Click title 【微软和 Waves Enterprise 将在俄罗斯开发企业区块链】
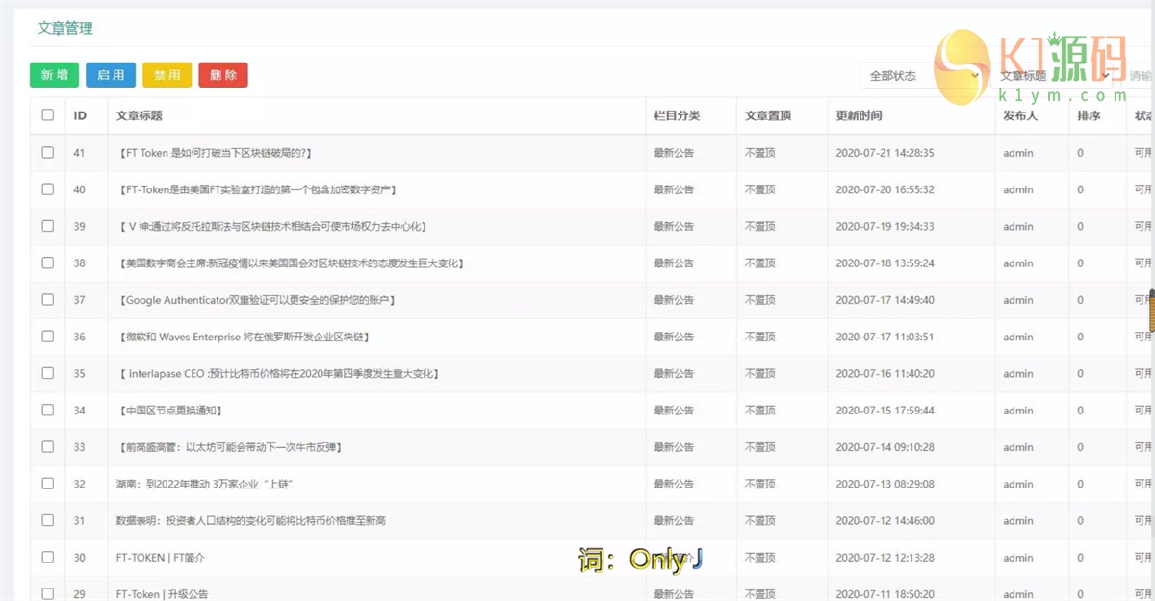 click(244, 337)
